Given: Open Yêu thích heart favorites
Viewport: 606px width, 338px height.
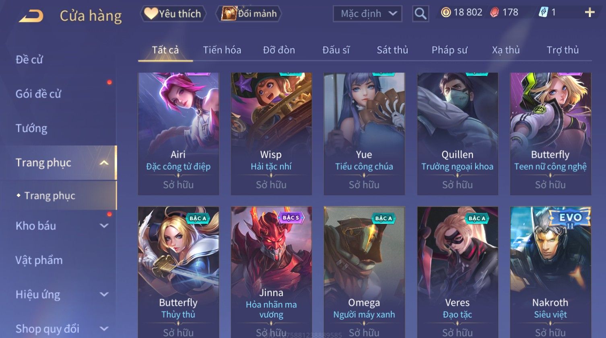Looking at the screenshot, I should pos(173,14).
